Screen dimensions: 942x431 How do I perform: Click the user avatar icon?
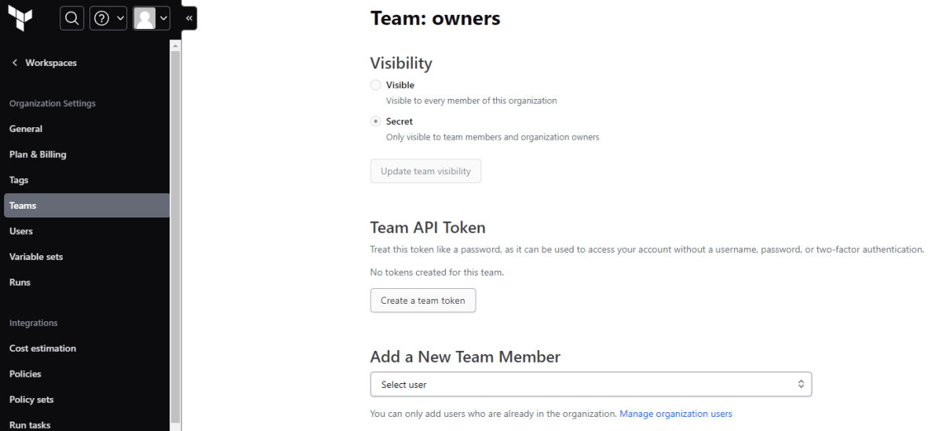144,18
